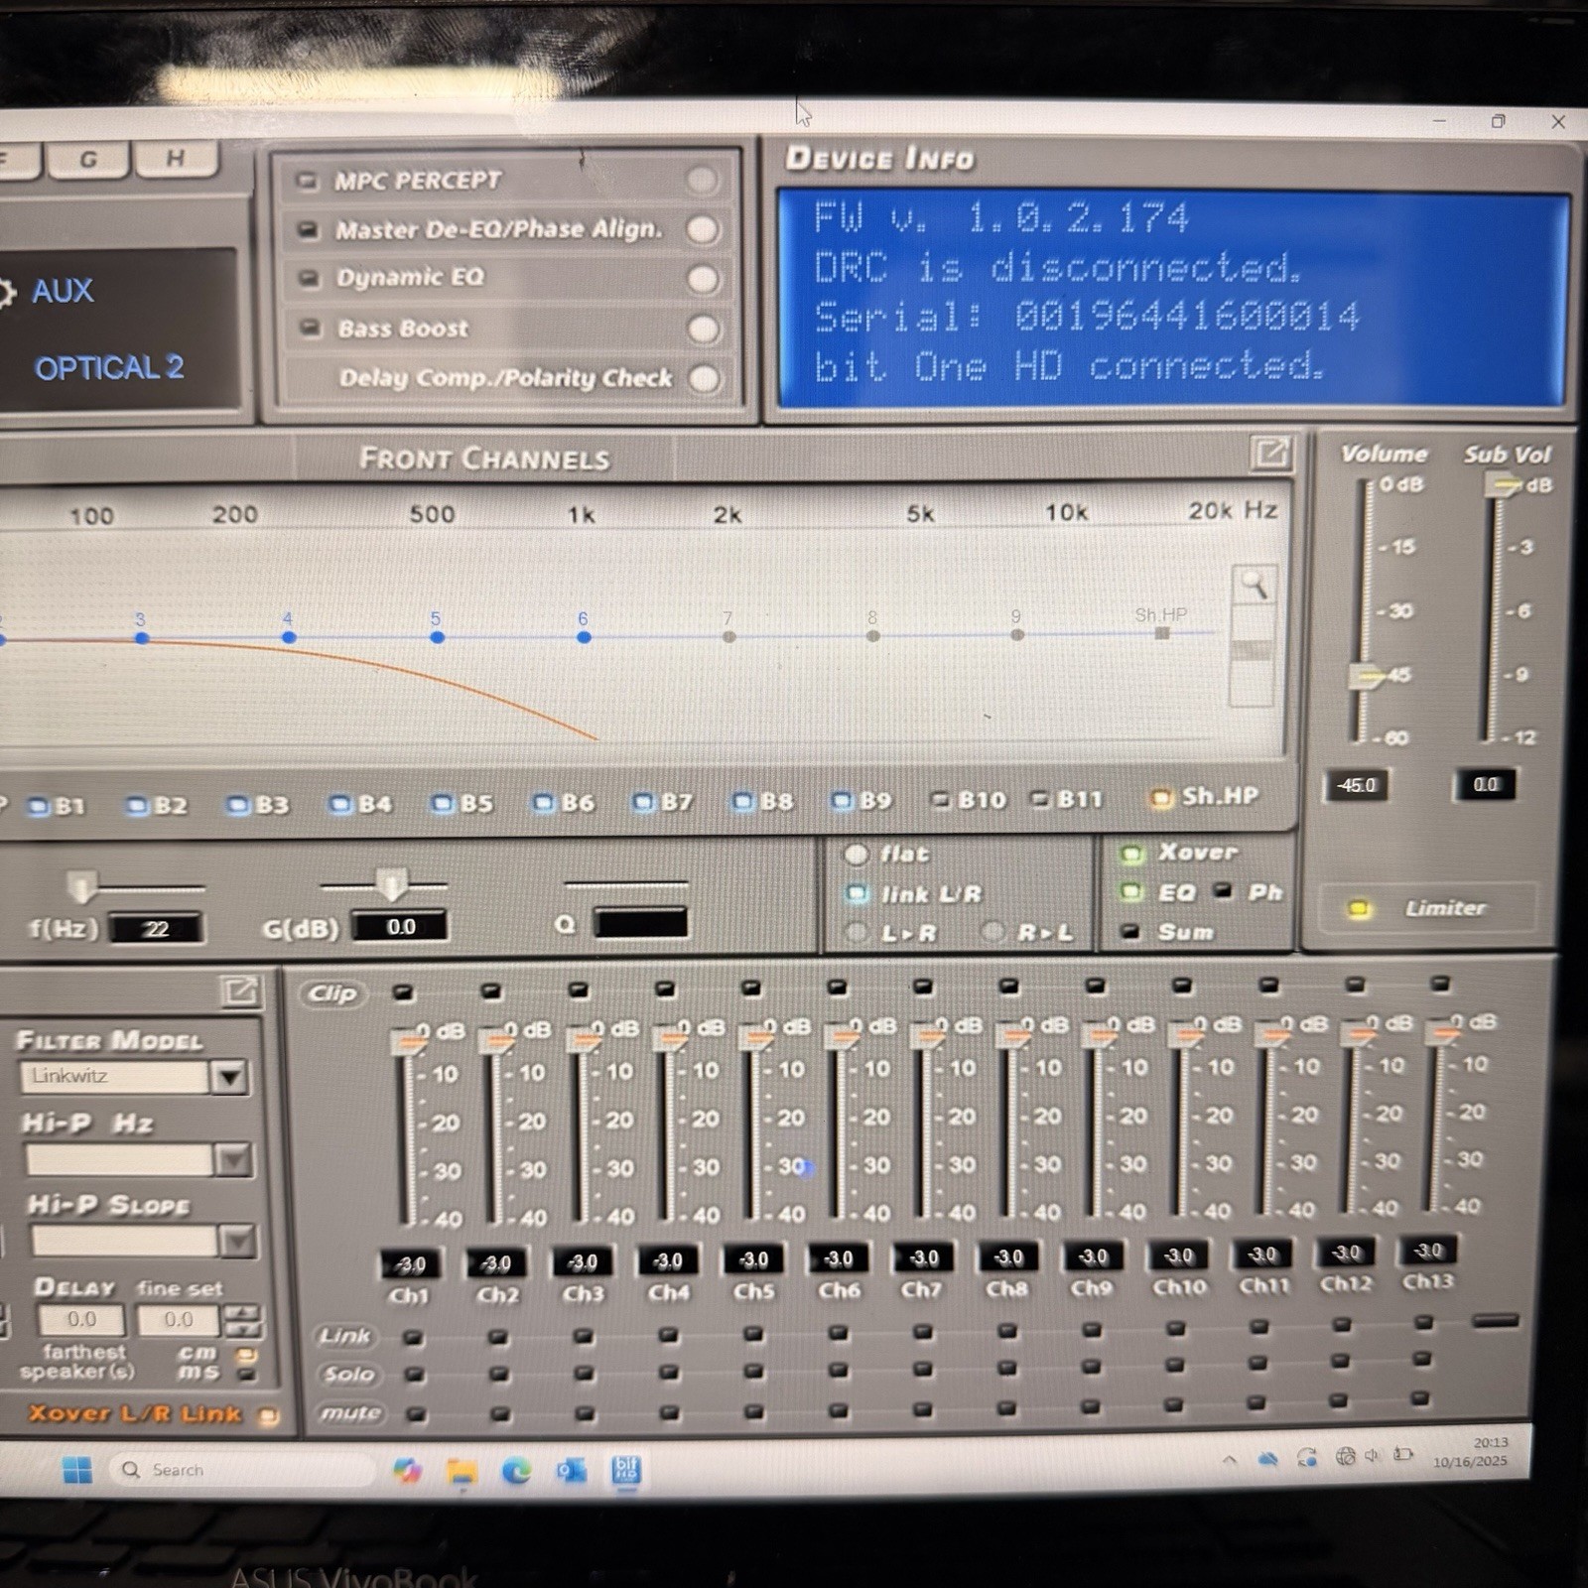Toggle the EQ display checkbox
Image resolution: width=1588 pixels, height=1588 pixels.
pos(1130,892)
